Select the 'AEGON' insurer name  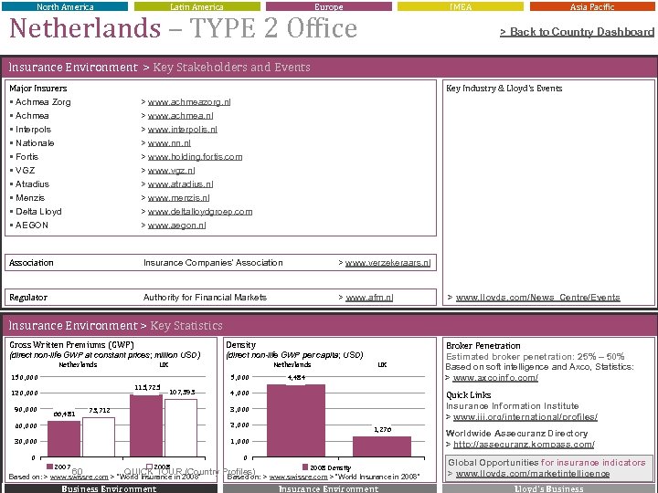(32, 226)
